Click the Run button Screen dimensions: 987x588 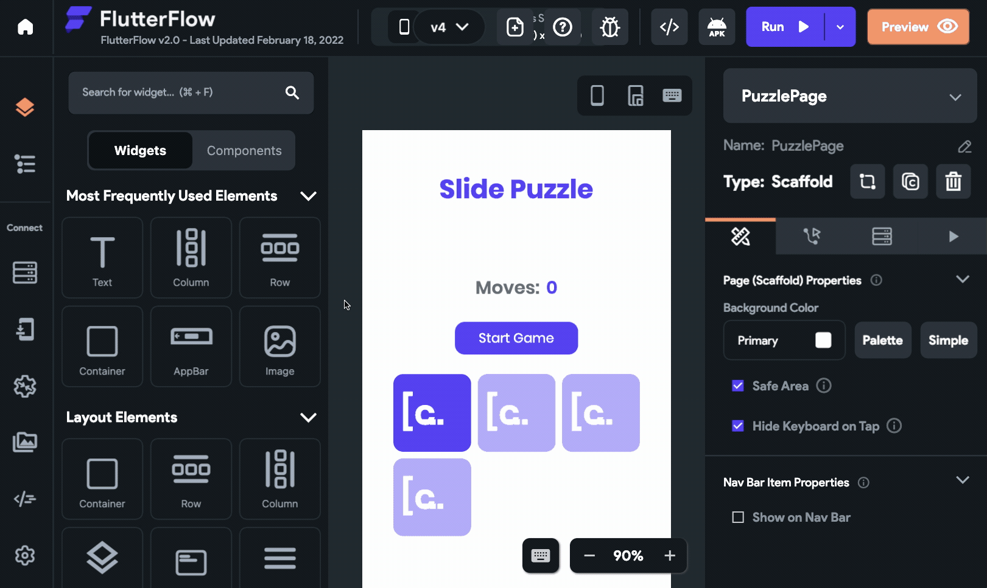click(784, 27)
